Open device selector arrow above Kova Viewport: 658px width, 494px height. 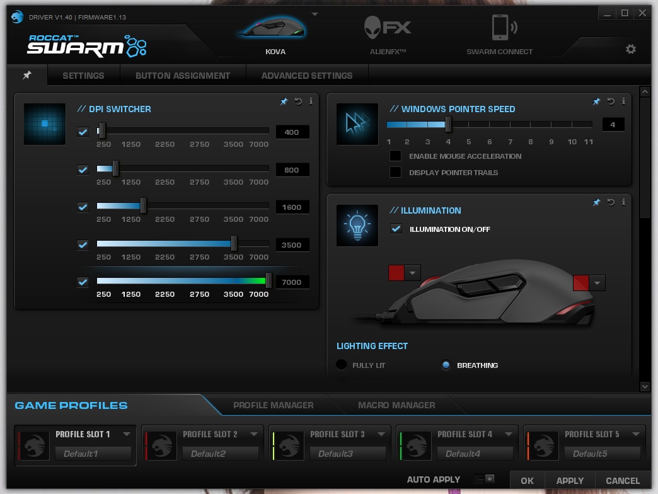tap(315, 14)
